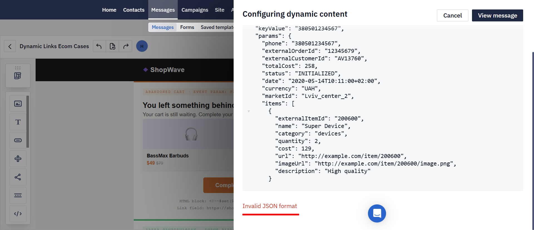Viewport: 534px width, 230px height.
Task: Click the BassMax Earbuds product name
Action: coord(168,156)
